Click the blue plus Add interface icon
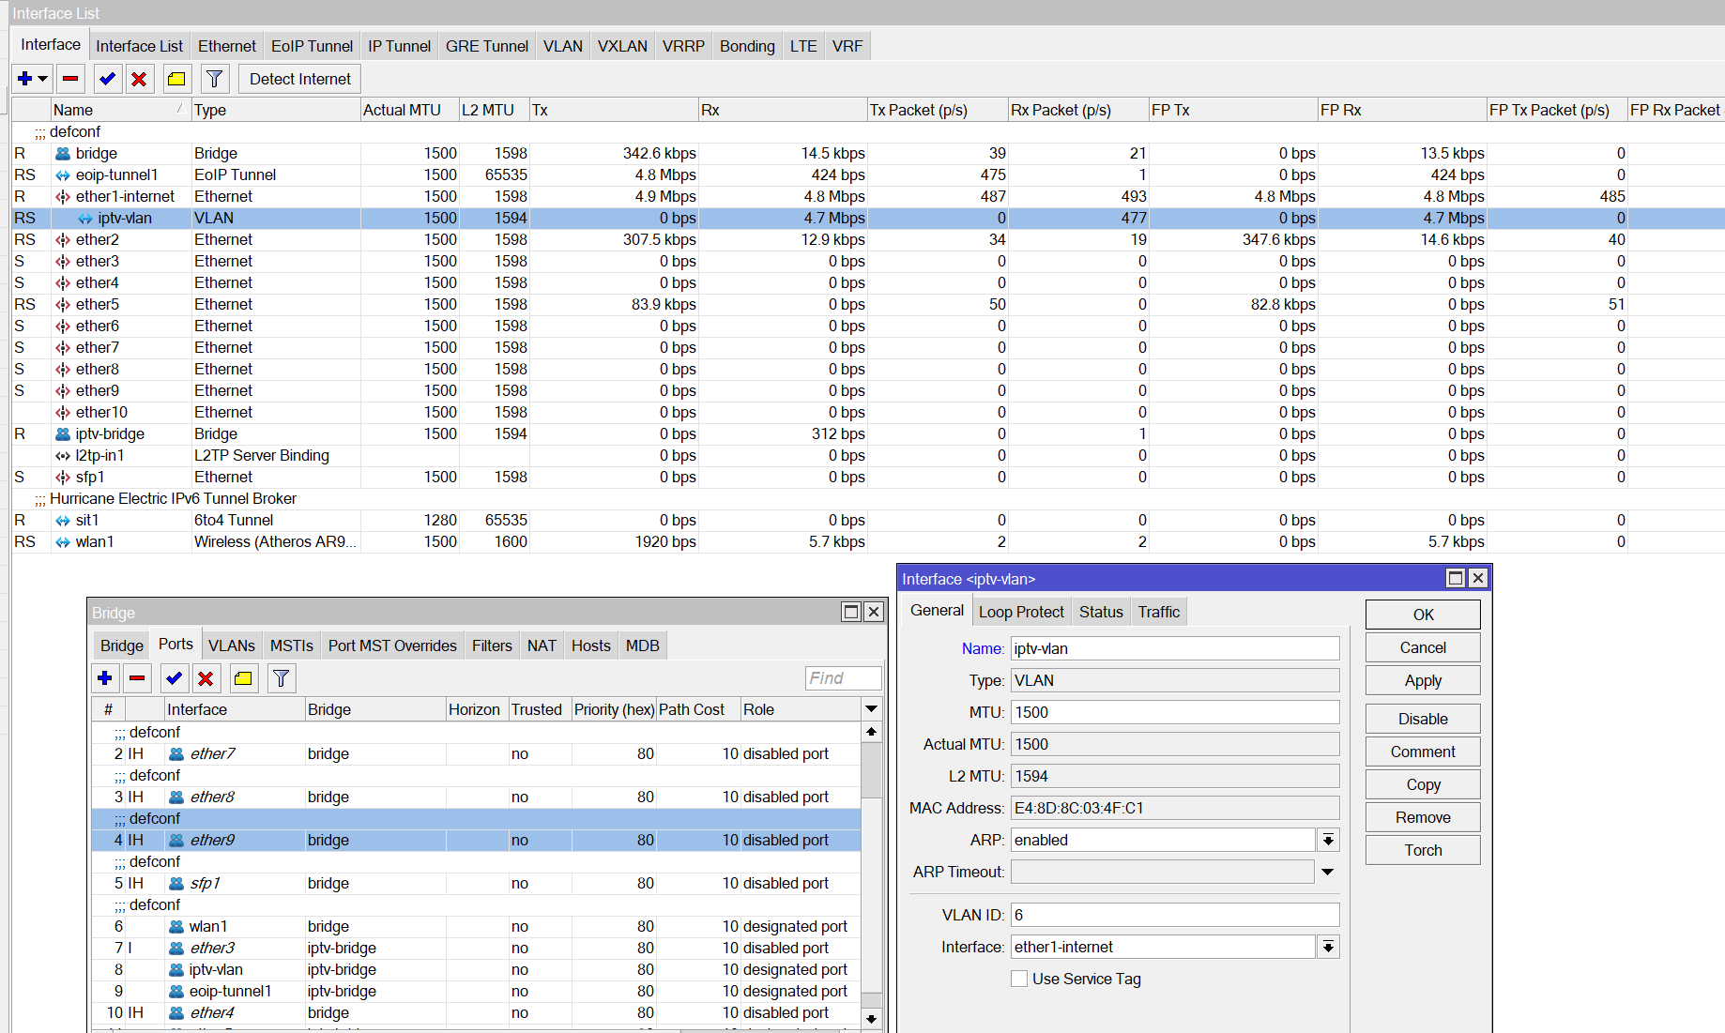1725x1033 pixels. tap(25, 79)
